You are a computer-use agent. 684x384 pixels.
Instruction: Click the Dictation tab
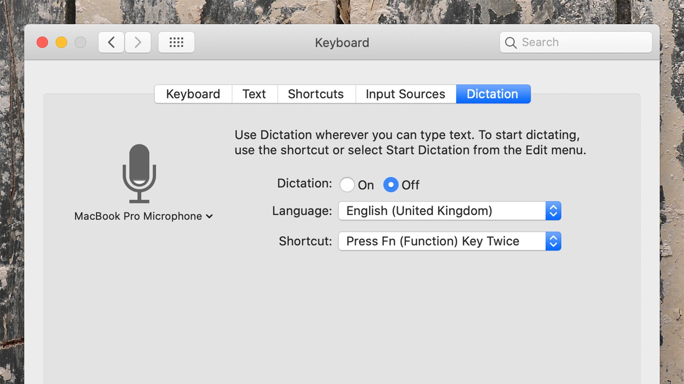[x=493, y=94]
